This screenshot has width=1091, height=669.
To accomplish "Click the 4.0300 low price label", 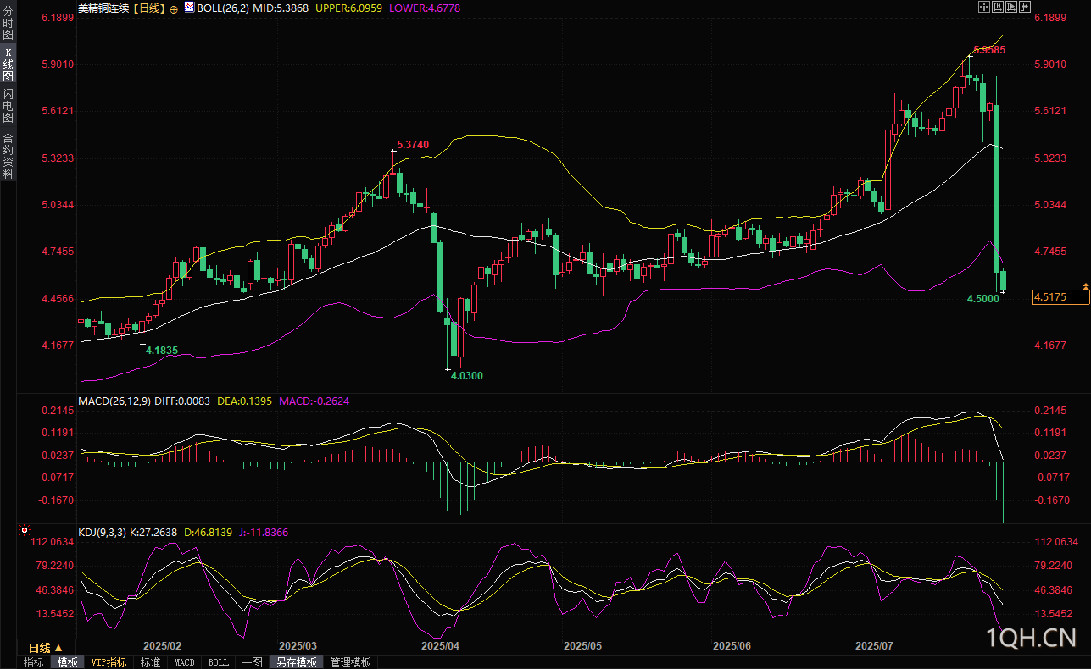I will point(467,375).
